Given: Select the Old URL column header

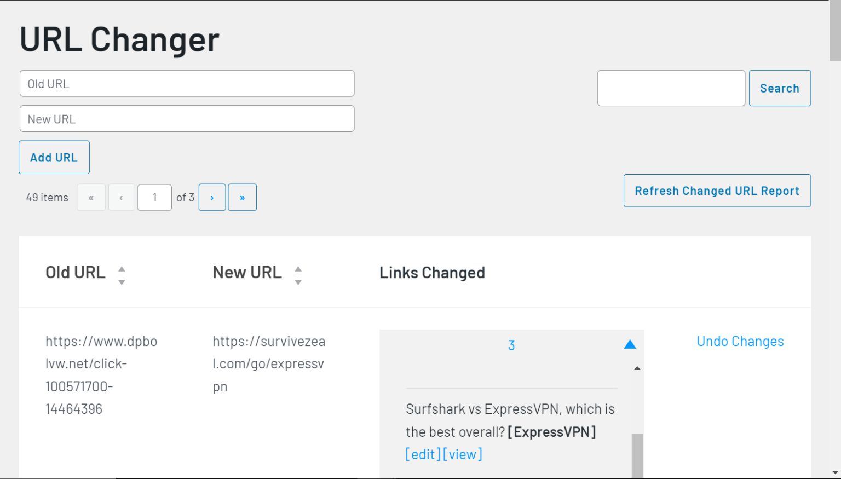Looking at the screenshot, I should [x=75, y=272].
